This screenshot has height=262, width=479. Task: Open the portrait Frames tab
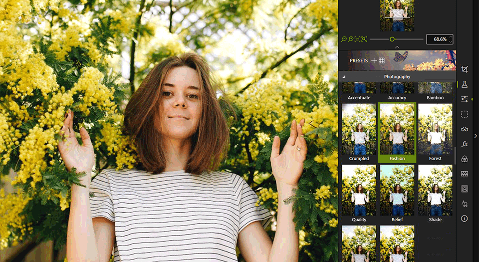(x=465, y=189)
